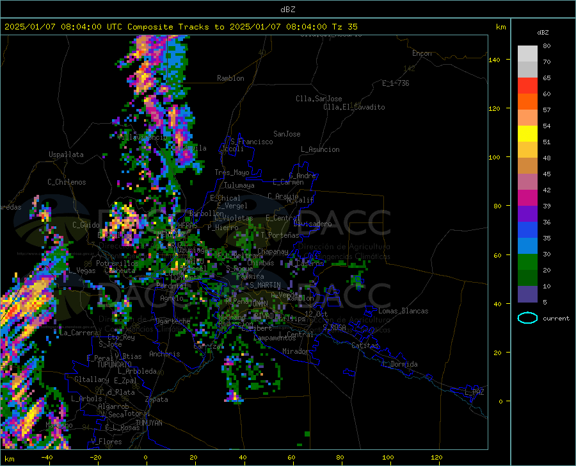
Task: Pick the dark green 20 dBZ swatch
Action: [527, 278]
